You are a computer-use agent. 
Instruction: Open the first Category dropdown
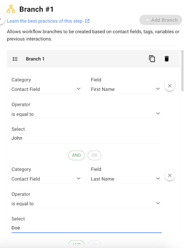pos(46,89)
